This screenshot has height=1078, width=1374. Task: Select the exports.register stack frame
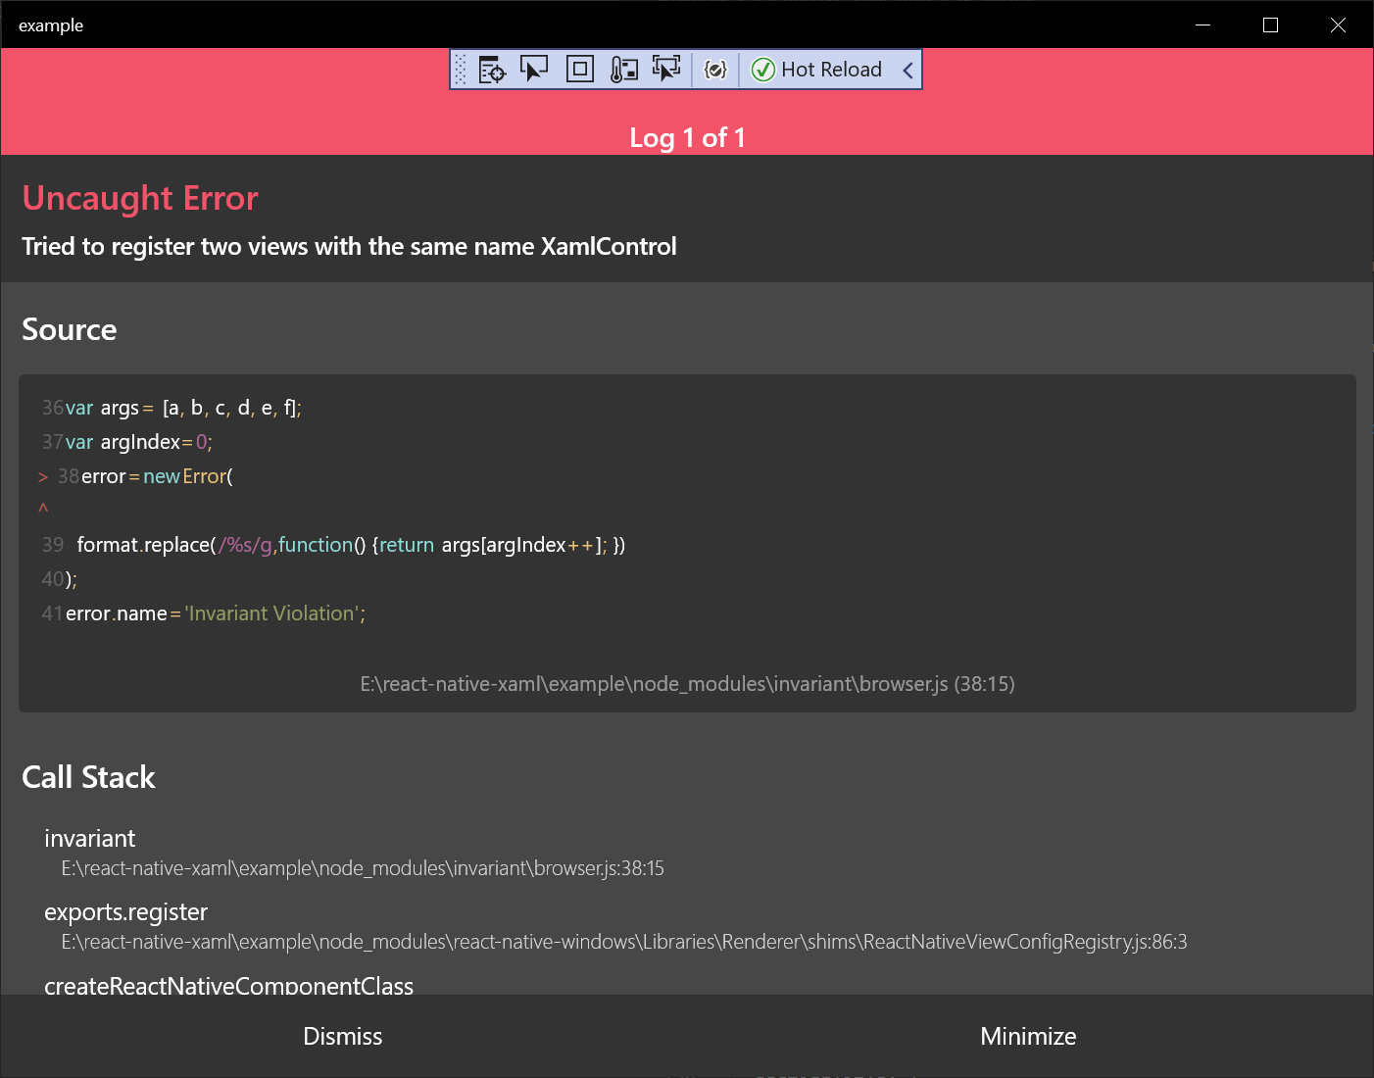coord(125,911)
